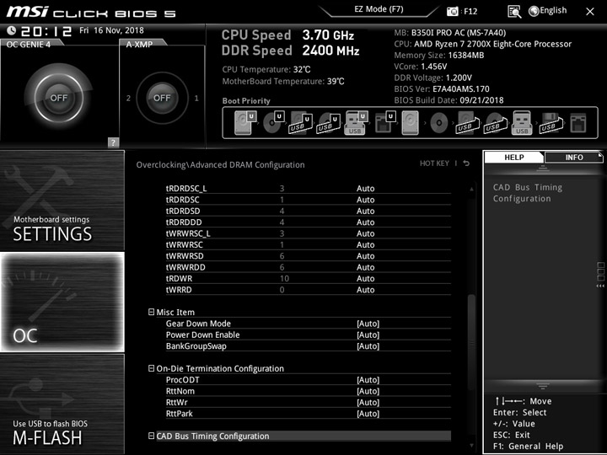Screen dimensions: 607x455
Task: Choose A-XMP profile 1
Action: (x=196, y=99)
